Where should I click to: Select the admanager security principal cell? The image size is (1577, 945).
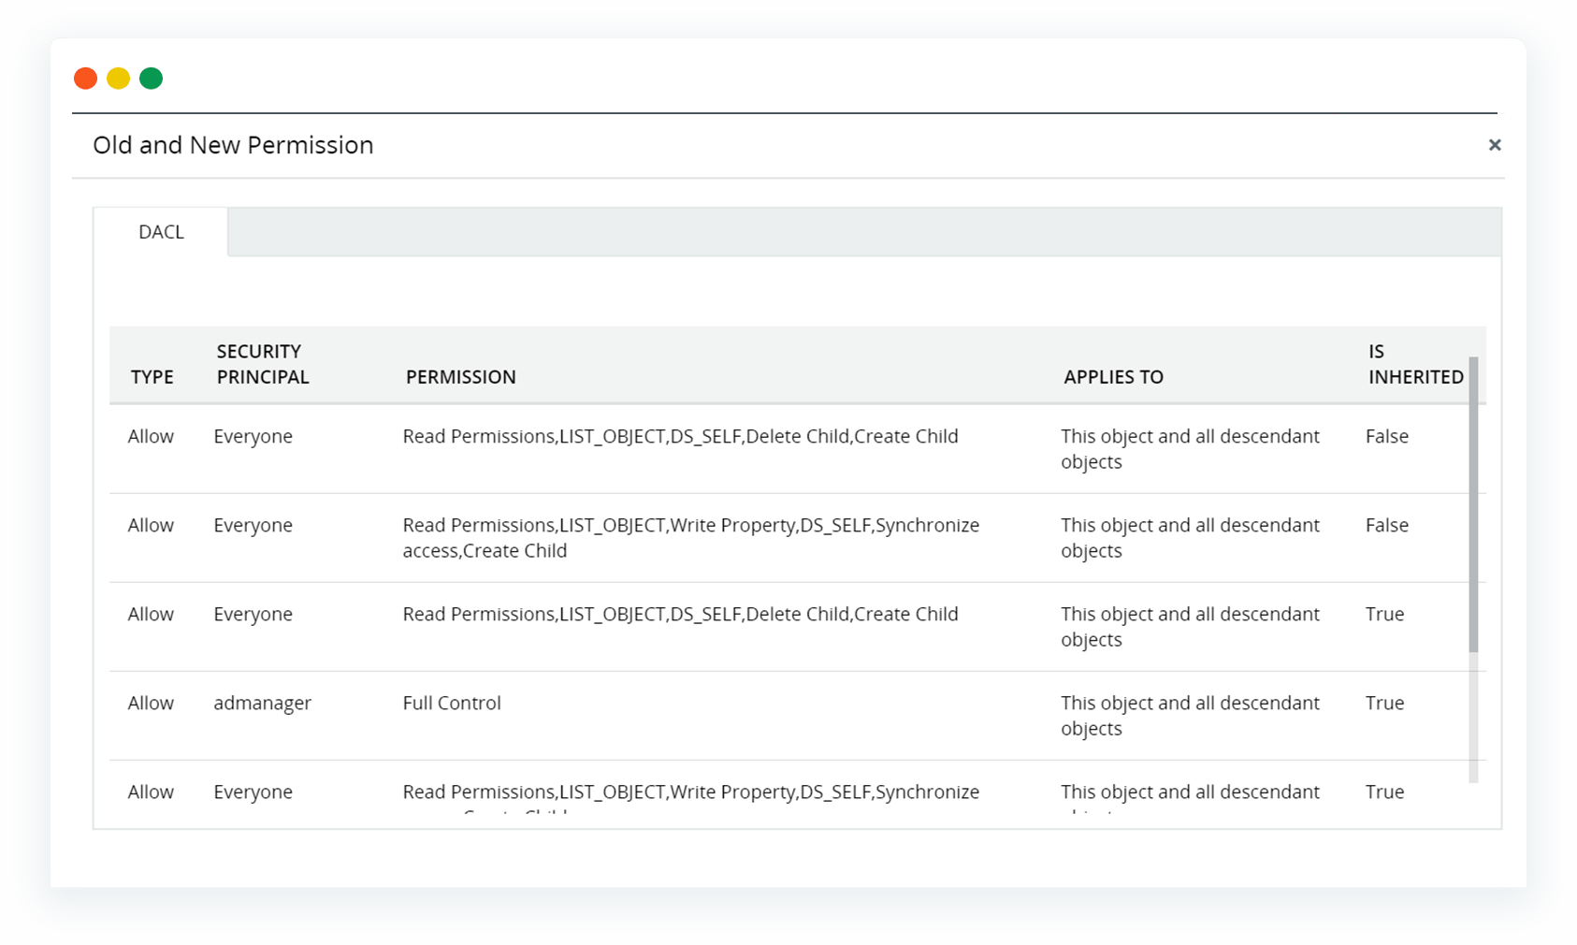coord(263,704)
